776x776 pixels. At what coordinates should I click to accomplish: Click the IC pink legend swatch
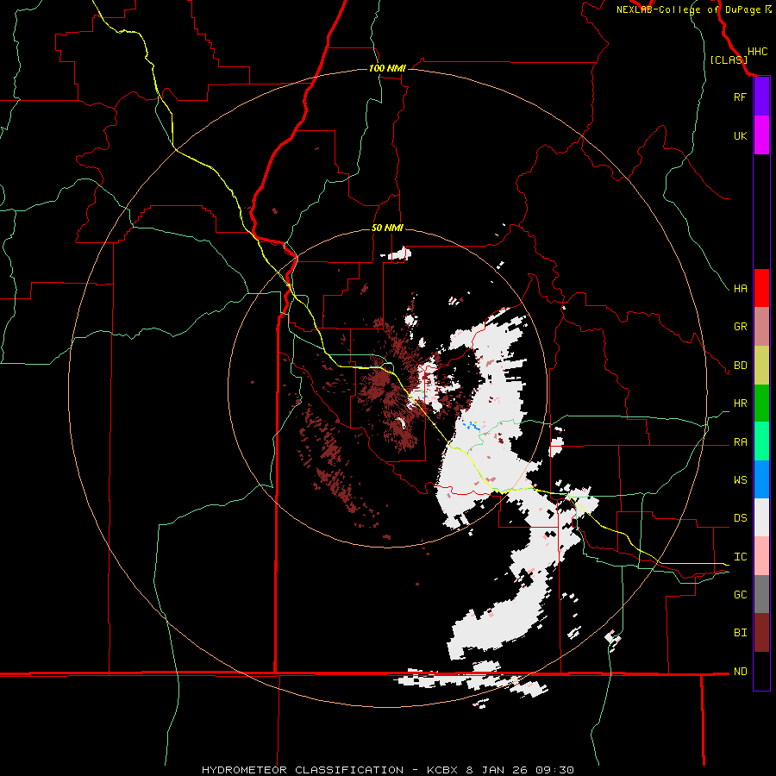(761, 556)
